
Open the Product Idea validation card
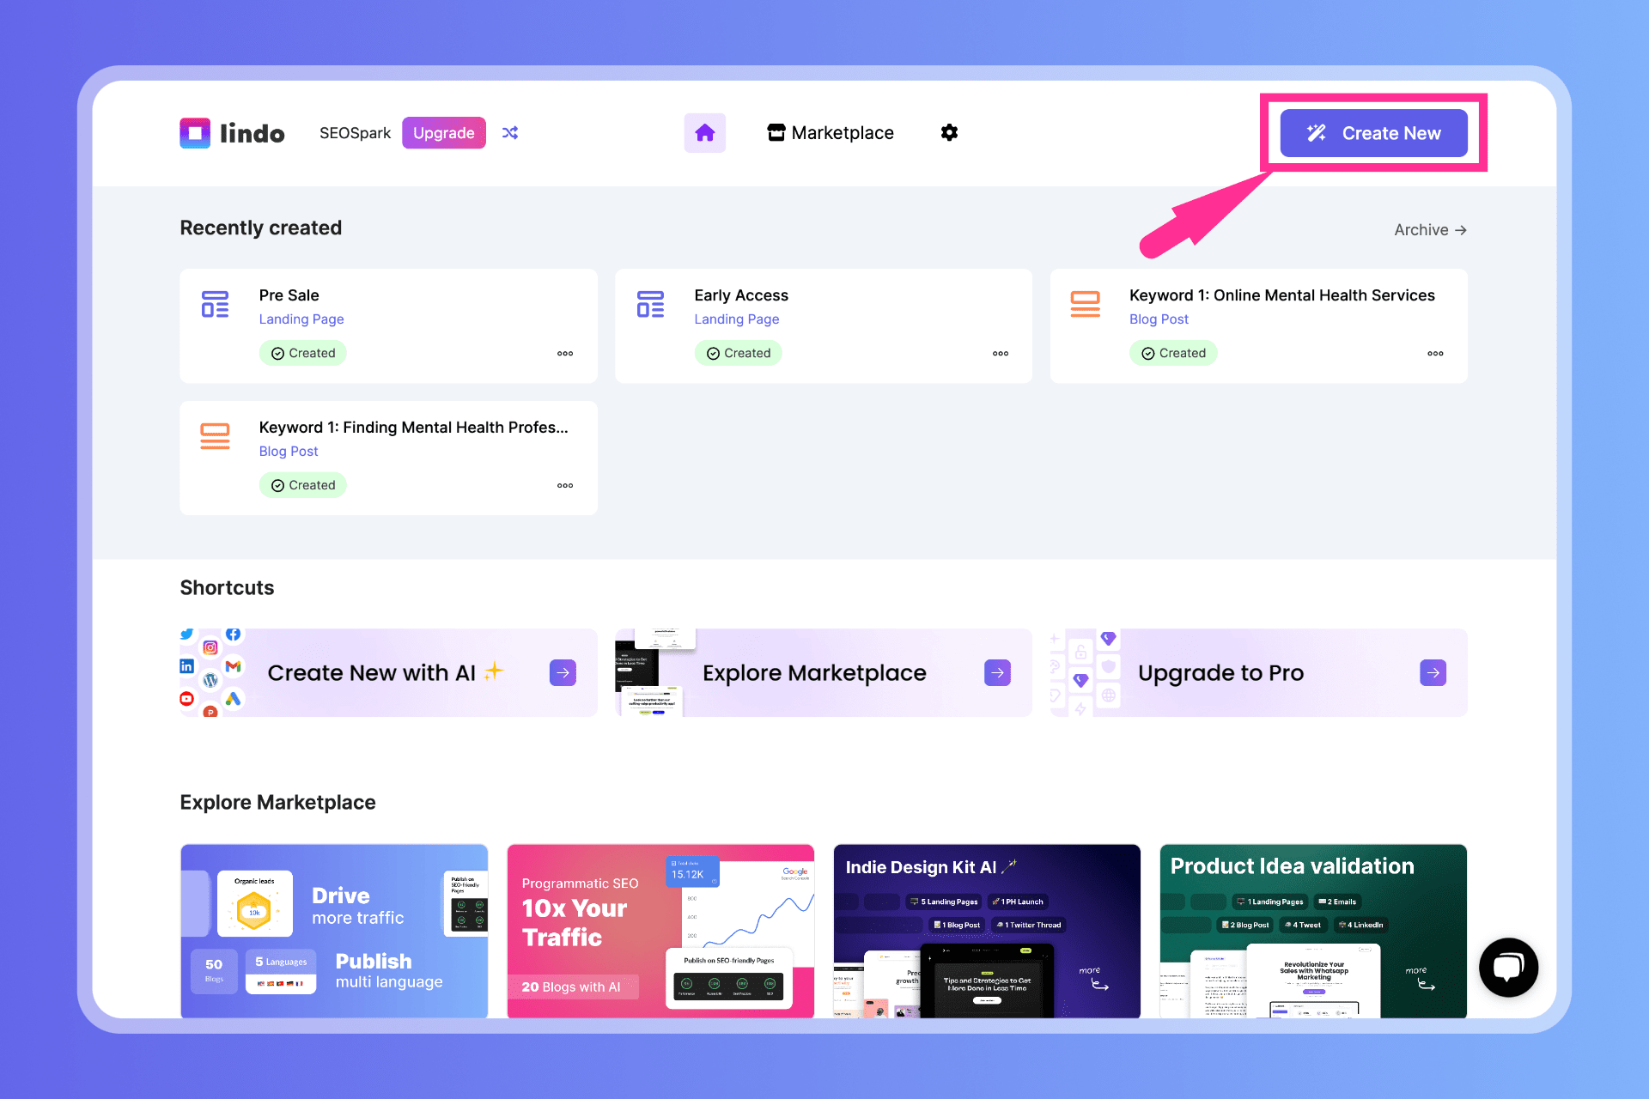click(x=1312, y=931)
